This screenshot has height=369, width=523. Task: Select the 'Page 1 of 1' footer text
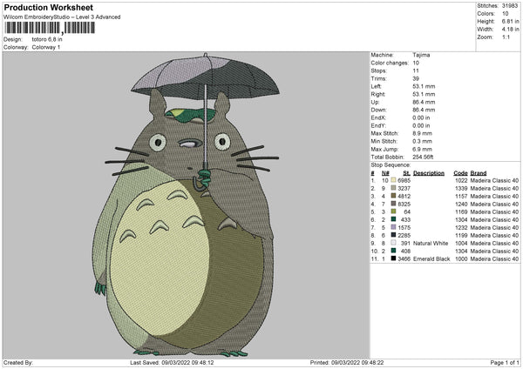[505, 362]
